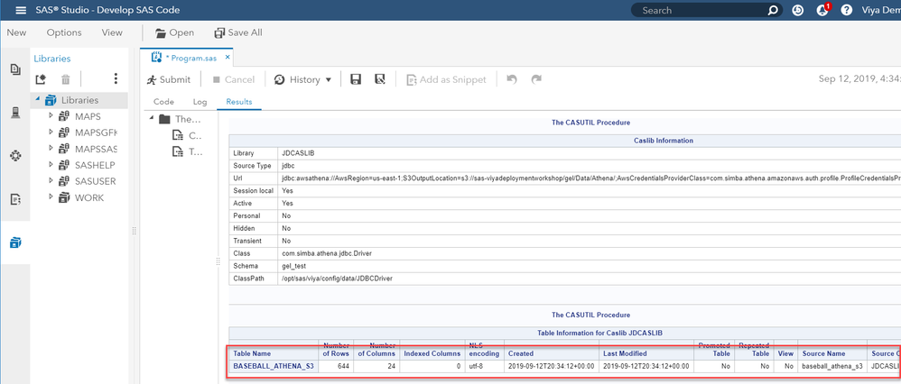The height and width of the screenshot is (384, 901).
Task: Switch to the Log tab
Action: pyautogui.click(x=200, y=102)
